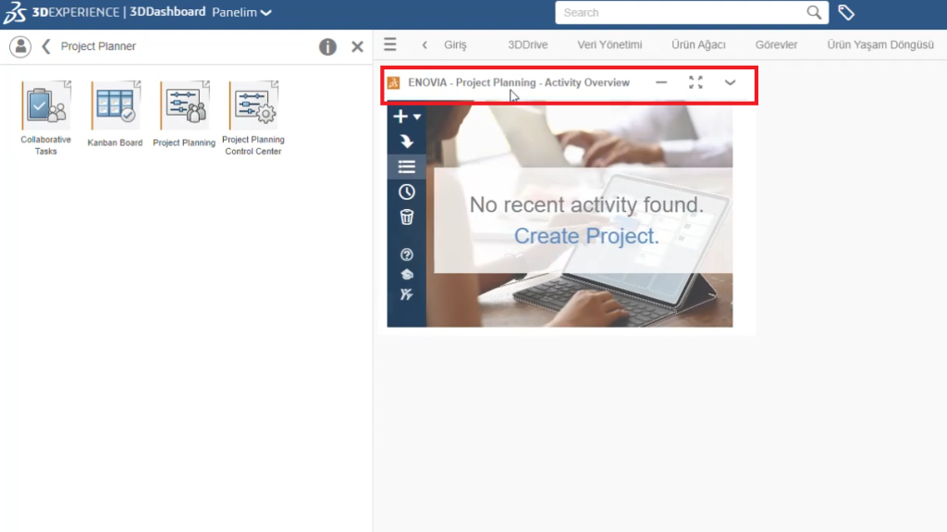This screenshot has height=532, width=947.
Task: Click the Create Project link
Action: [x=586, y=236]
